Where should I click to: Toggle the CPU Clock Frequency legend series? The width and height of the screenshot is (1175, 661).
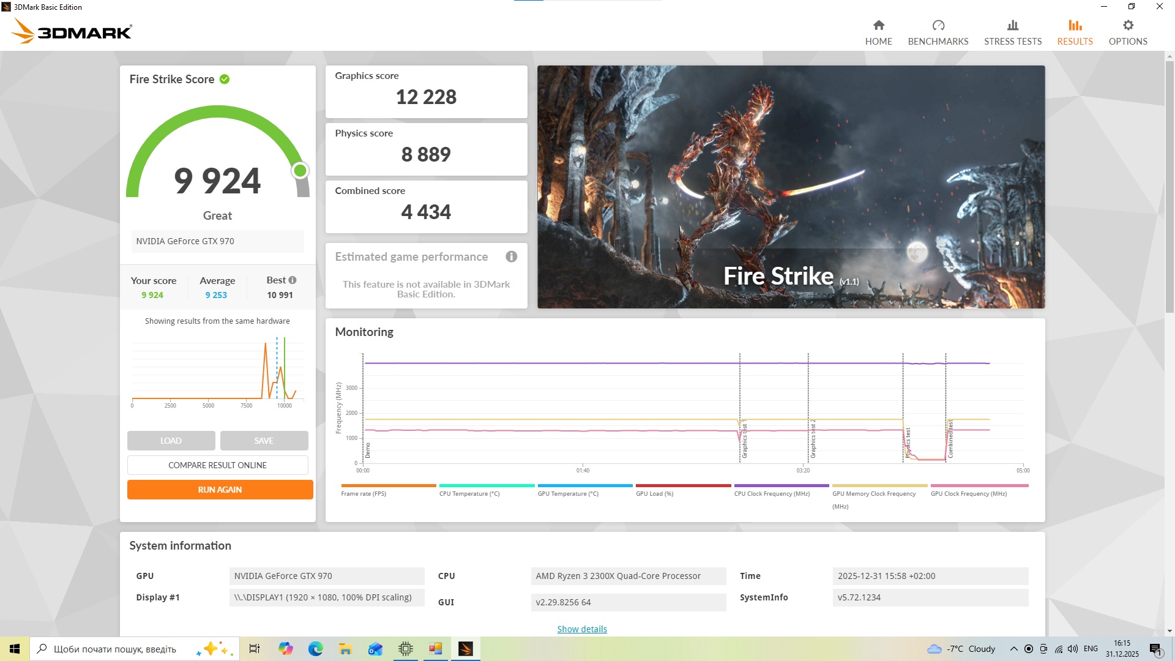tap(771, 493)
